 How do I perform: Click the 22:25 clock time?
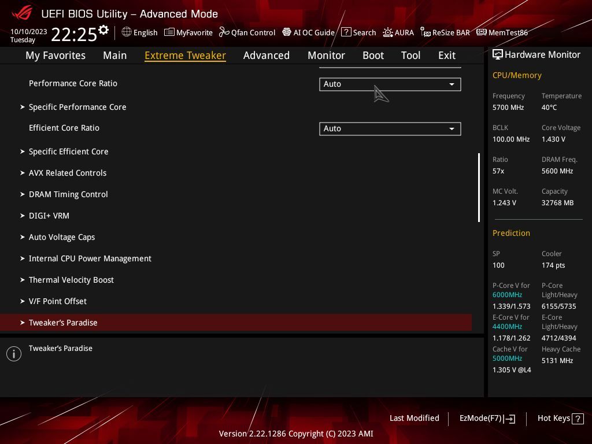coord(74,34)
